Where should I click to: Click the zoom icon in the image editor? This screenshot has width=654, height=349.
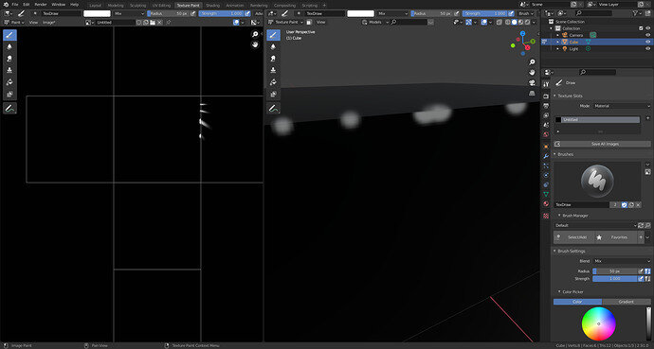[x=255, y=34]
